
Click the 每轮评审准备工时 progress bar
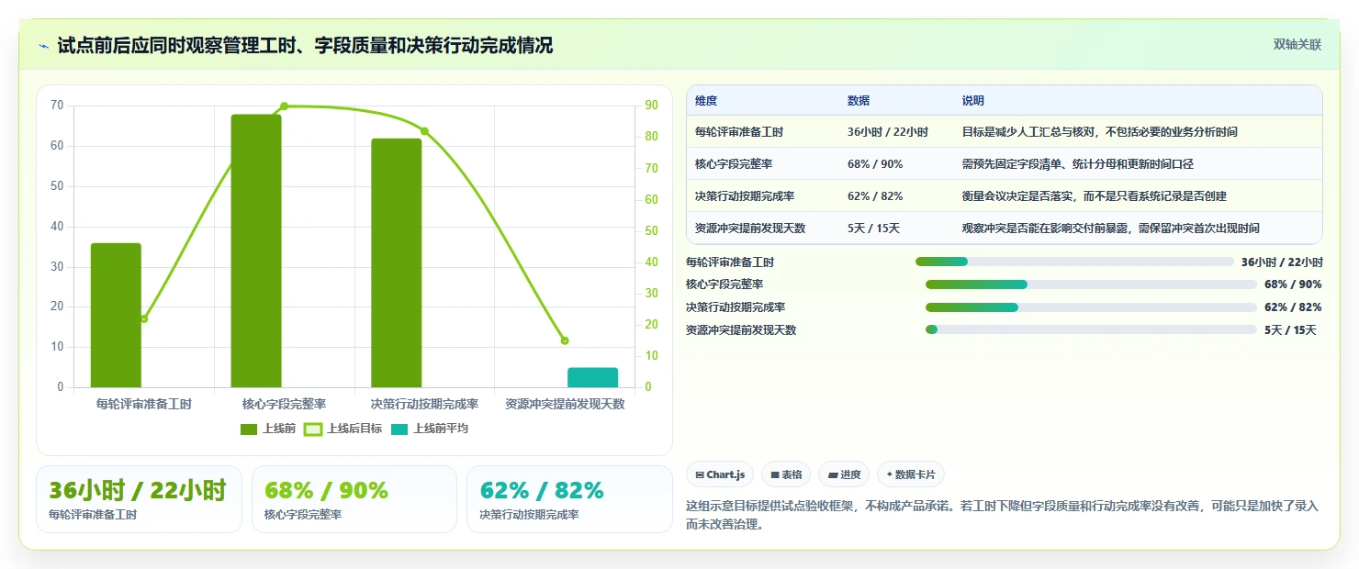[1074, 262]
